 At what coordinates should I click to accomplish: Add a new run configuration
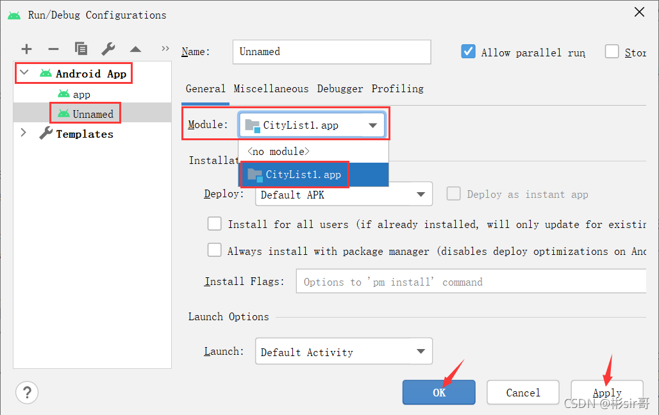coord(26,49)
